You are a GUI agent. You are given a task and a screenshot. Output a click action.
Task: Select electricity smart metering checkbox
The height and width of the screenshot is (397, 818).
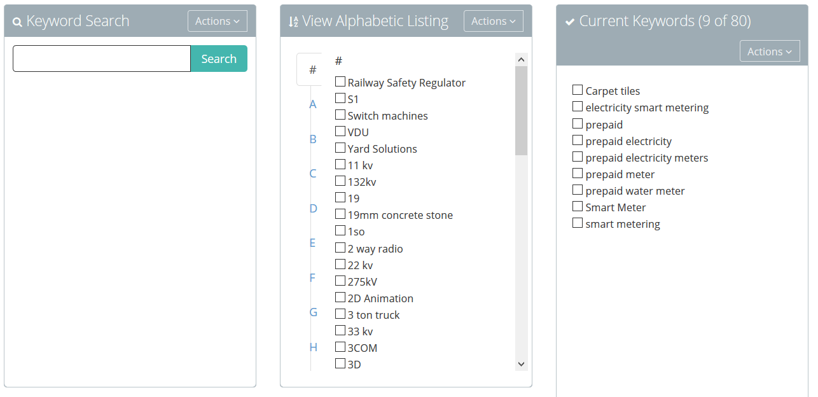(x=578, y=107)
